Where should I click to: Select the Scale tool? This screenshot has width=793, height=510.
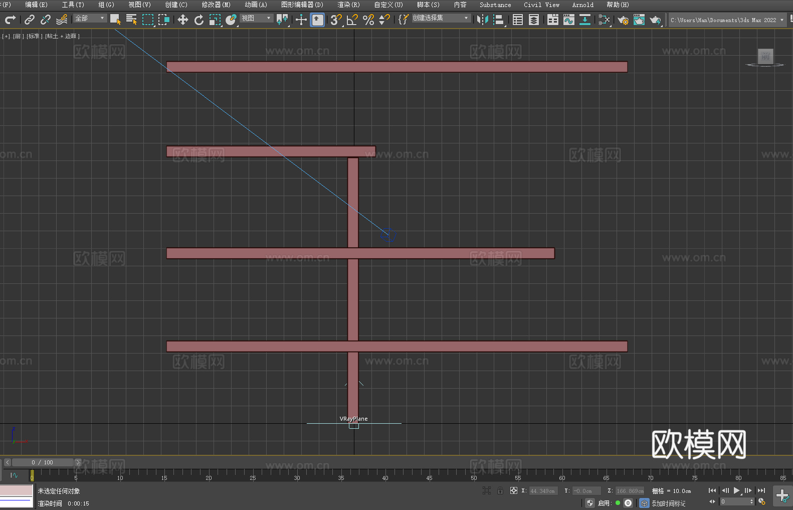pyautogui.click(x=215, y=20)
